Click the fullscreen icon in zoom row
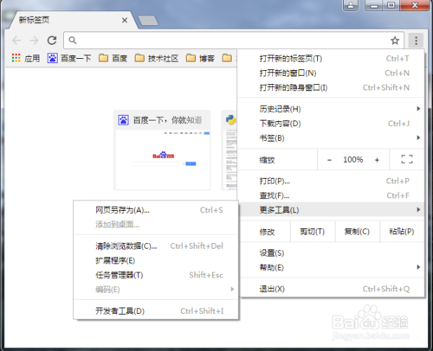 [407, 159]
